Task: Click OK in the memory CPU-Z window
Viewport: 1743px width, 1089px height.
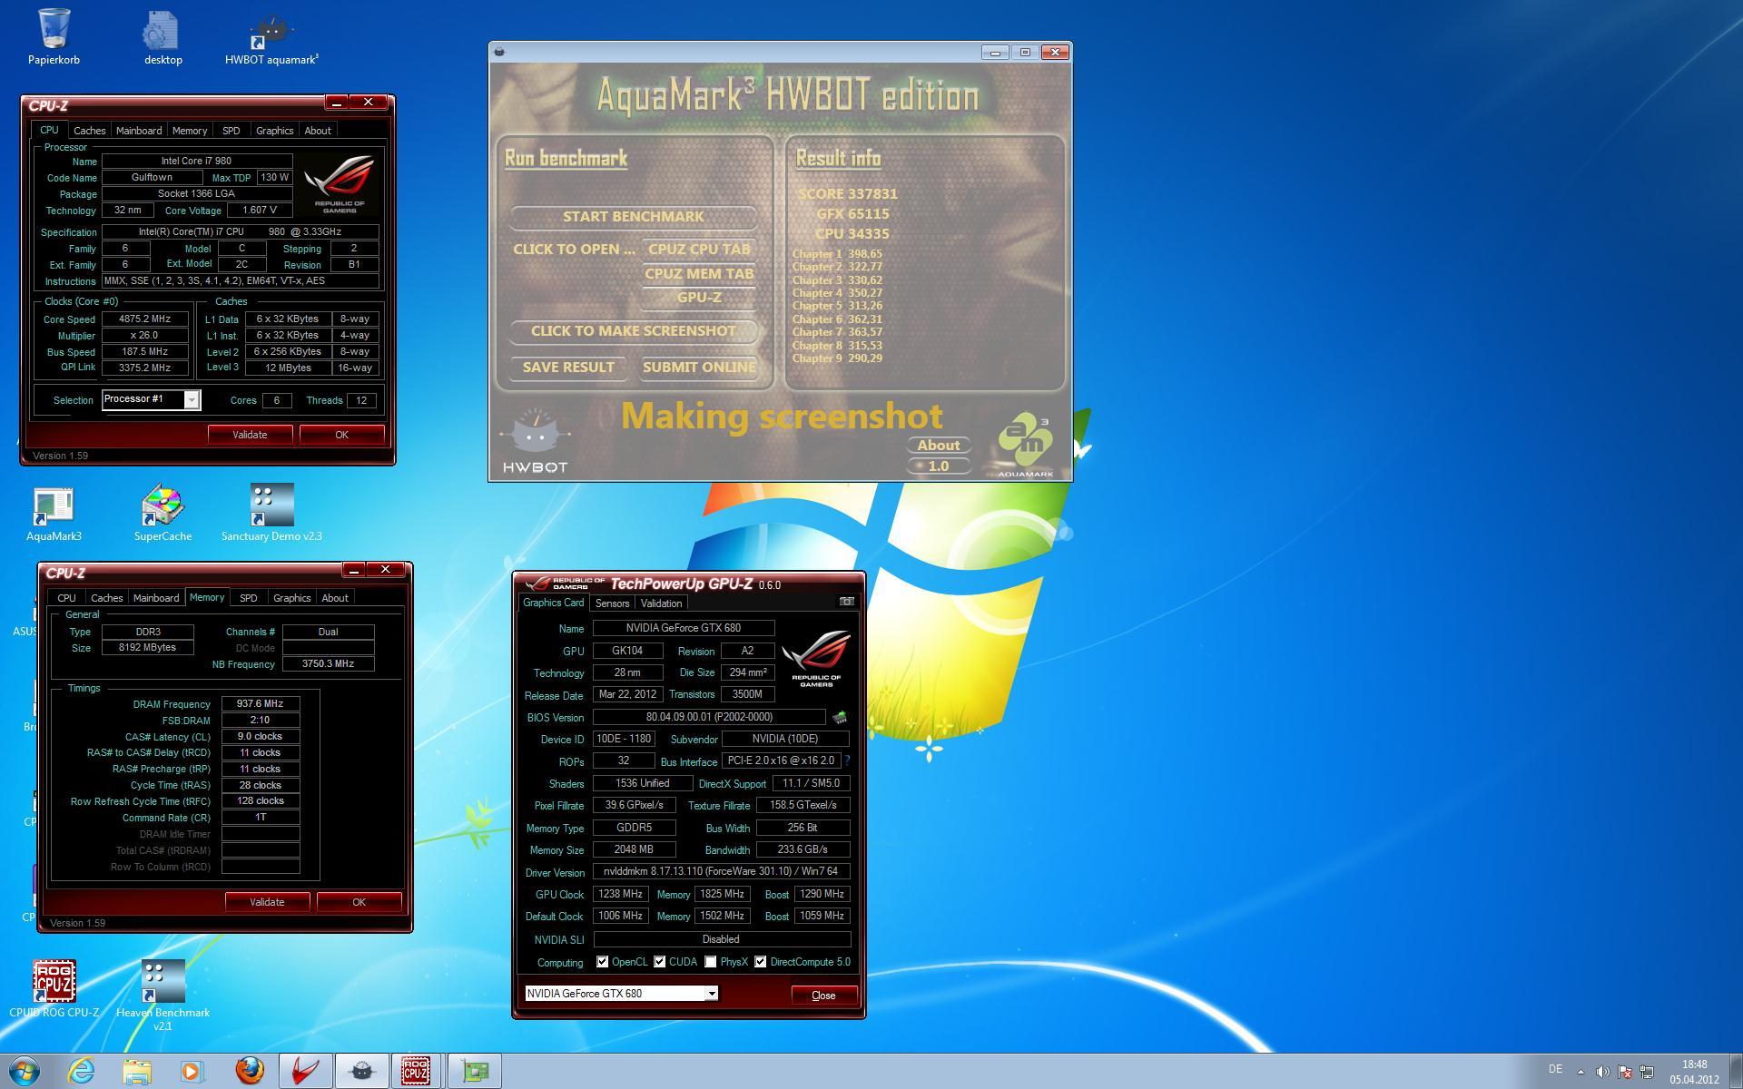Action: click(359, 902)
